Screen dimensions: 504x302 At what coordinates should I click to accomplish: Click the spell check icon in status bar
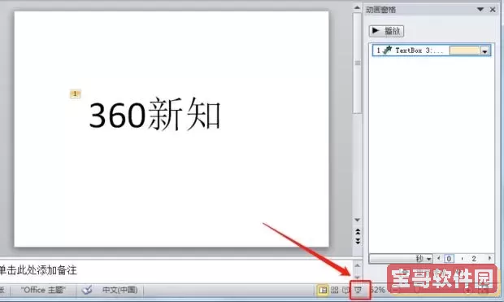click(x=87, y=290)
